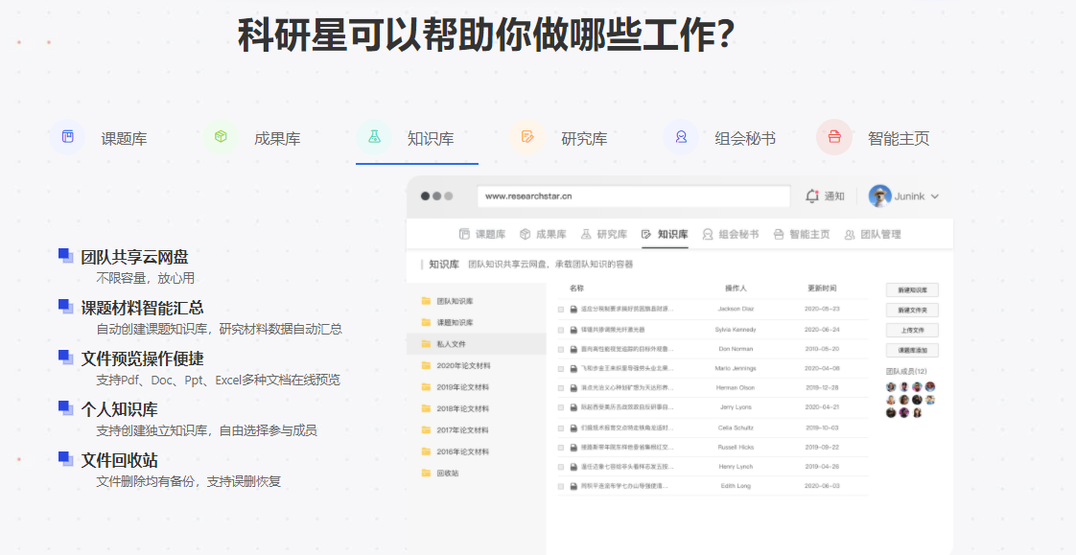Click the 新建知识库 button
The height and width of the screenshot is (555, 1076).
coord(912,290)
